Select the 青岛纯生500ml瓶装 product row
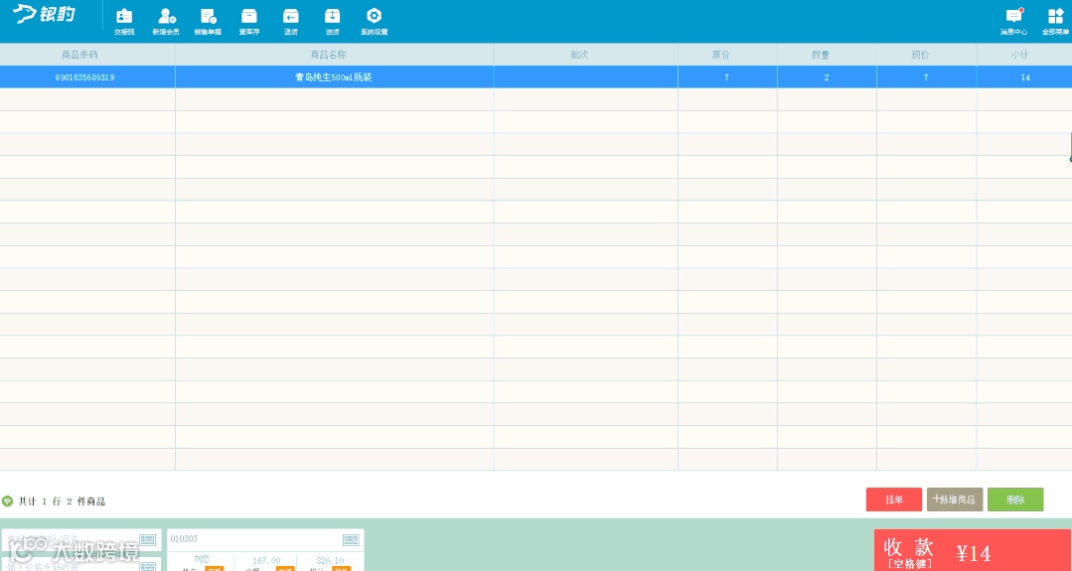Viewport: 1072px width, 571px height. [536, 77]
